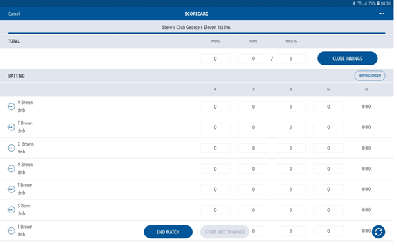This screenshot has width=397, height=249.
Task: Tap the Bluetooth status bar icon
Action: [354, 3]
